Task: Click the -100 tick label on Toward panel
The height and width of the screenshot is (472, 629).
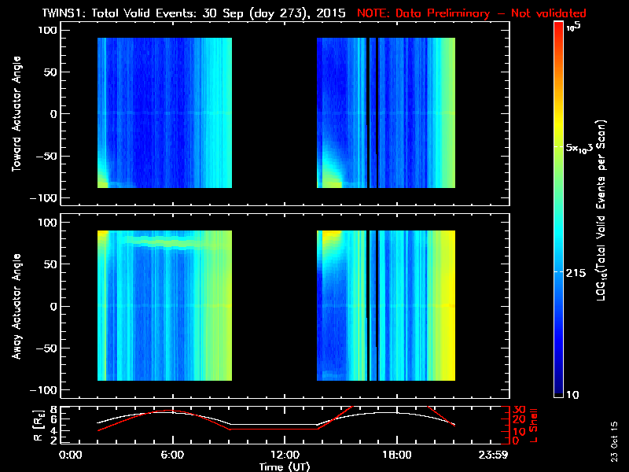Action: coord(44,198)
